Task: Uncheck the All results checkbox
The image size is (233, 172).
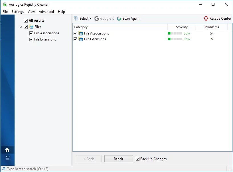Action: click(x=26, y=21)
